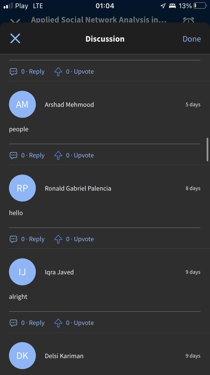Tap the DK avatar of Delsi Kariman

point(22,356)
